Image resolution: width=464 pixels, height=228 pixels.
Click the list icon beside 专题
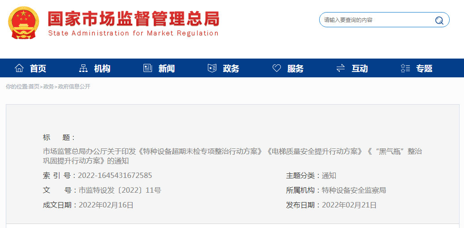pos(405,68)
